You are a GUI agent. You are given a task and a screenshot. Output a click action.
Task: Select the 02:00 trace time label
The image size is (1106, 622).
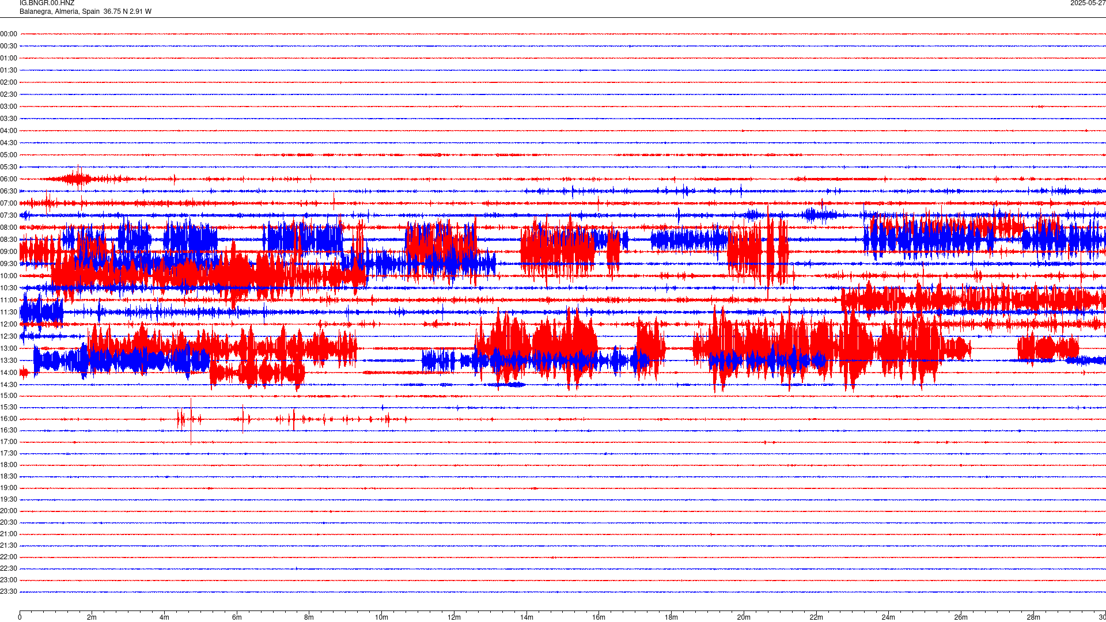tap(9, 82)
